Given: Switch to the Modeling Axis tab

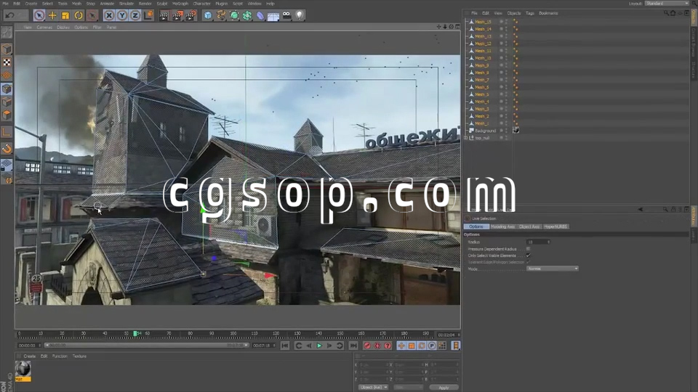Looking at the screenshot, I should 503,226.
